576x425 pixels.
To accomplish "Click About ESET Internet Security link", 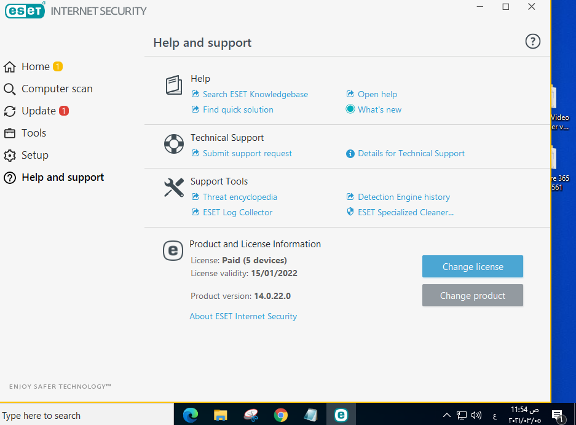I will (243, 317).
